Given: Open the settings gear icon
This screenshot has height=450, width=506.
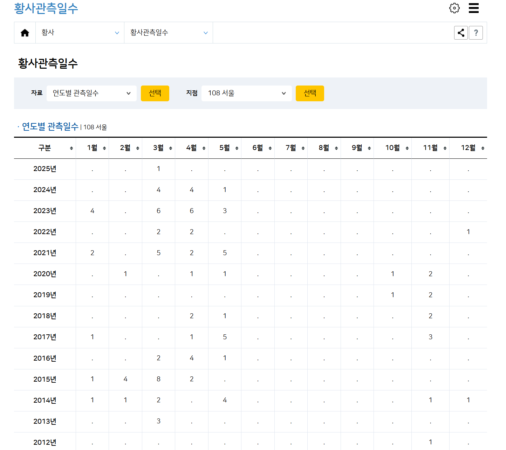Looking at the screenshot, I should pyautogui.click(x=454, y=8).
